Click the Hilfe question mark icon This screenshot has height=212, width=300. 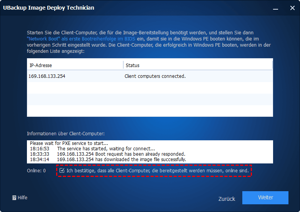14,198
